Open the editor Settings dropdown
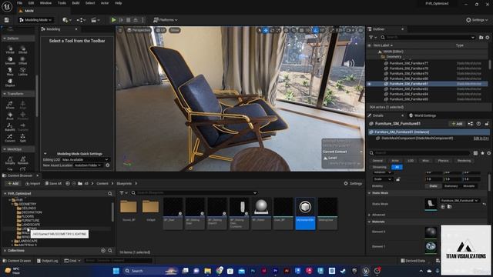The height and width of the screenshot is (277, 493). tap(477, 20)
